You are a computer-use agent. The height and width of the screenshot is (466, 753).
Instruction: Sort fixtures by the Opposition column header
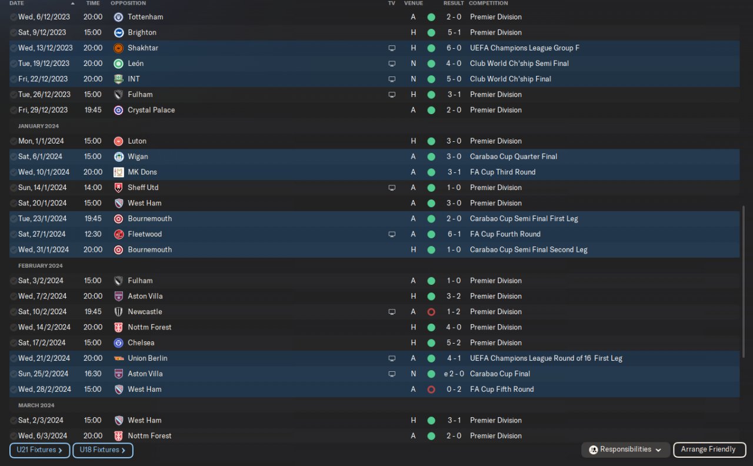point(128,4)
